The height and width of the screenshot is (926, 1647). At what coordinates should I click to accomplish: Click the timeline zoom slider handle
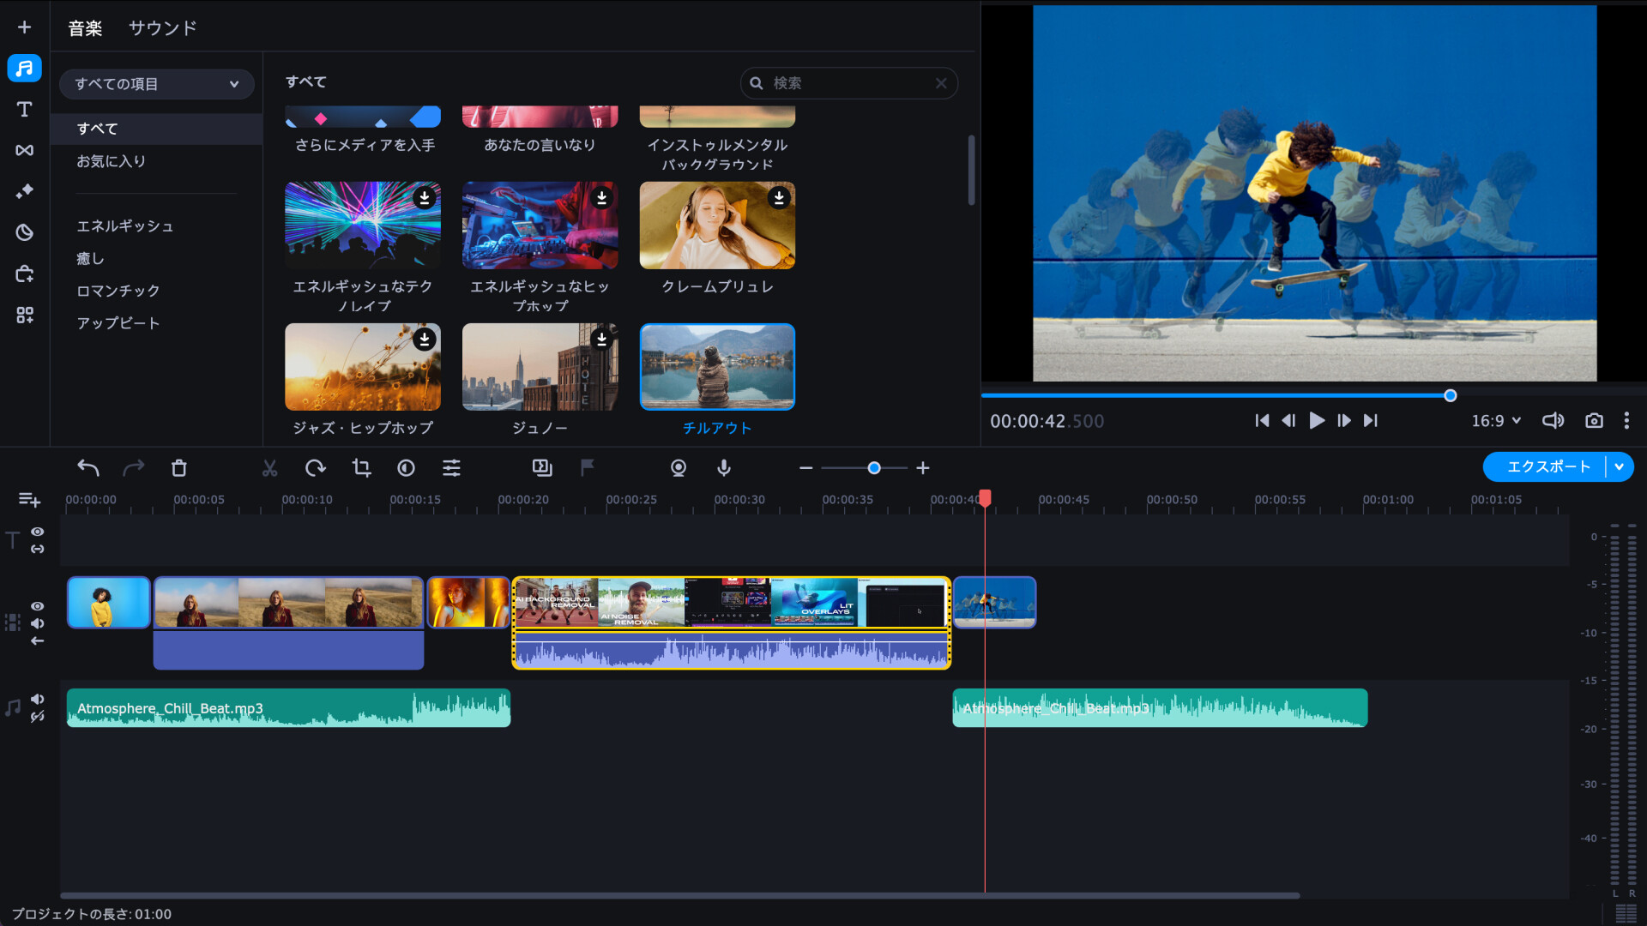[x=874, y=468]
